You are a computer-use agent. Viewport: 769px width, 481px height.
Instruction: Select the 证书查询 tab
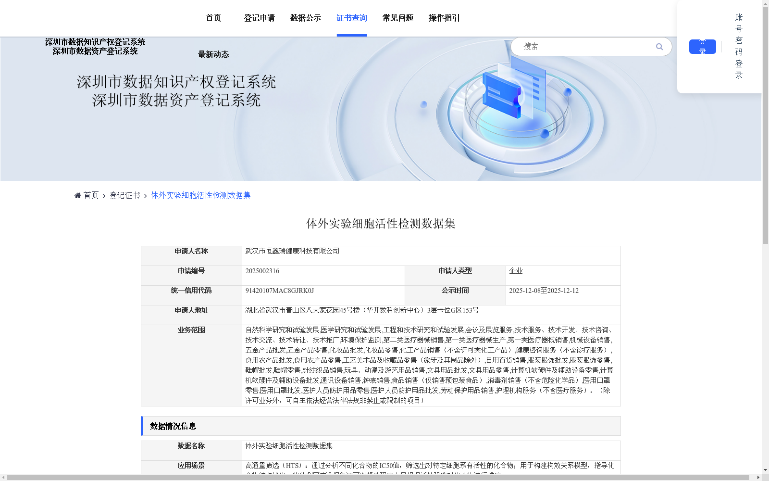point(352,18)
